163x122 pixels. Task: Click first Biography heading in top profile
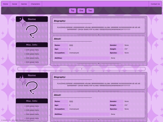pyautogui.click(x=60, y=21)
